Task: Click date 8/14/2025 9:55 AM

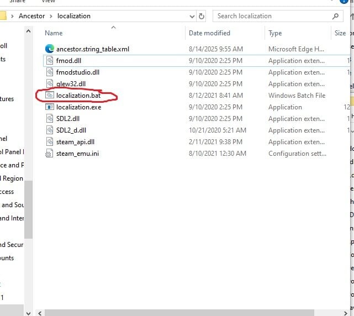Action: (x=216, y=49)
